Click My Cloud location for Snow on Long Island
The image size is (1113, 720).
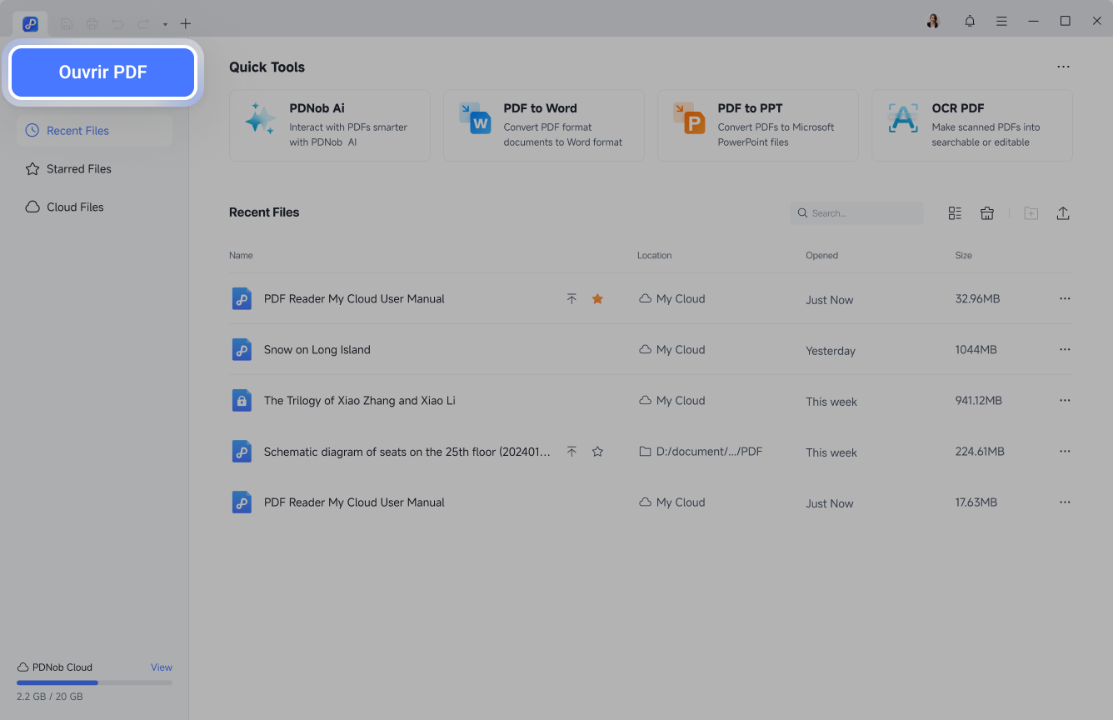(x=671, y=350)
